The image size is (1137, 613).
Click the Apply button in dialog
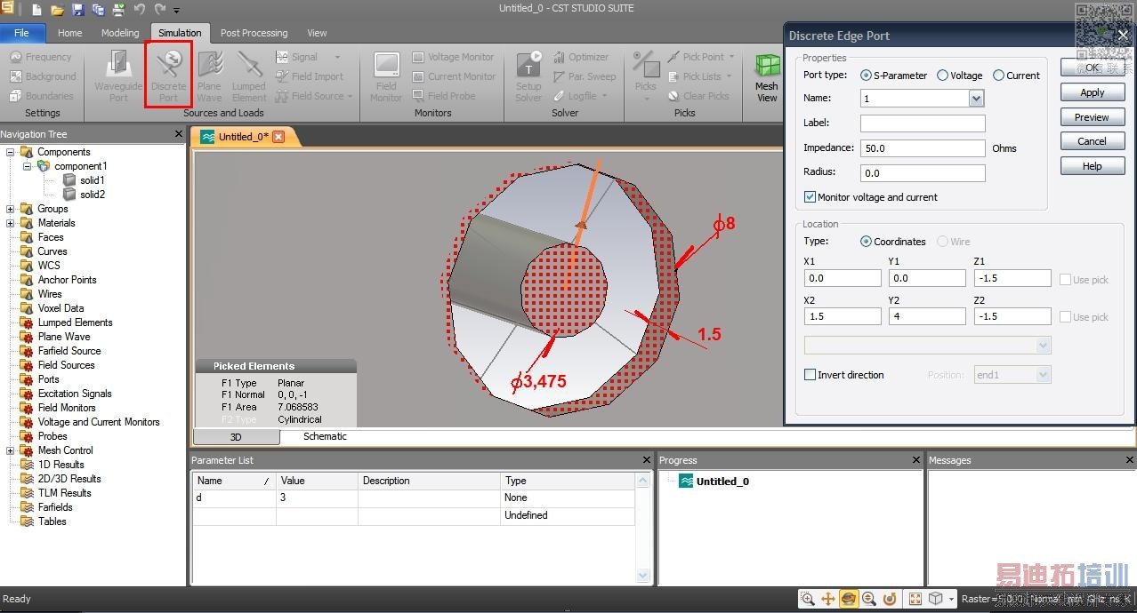click(1092, 92)
